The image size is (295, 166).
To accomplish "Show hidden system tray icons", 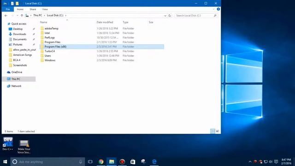I will 250,162.
